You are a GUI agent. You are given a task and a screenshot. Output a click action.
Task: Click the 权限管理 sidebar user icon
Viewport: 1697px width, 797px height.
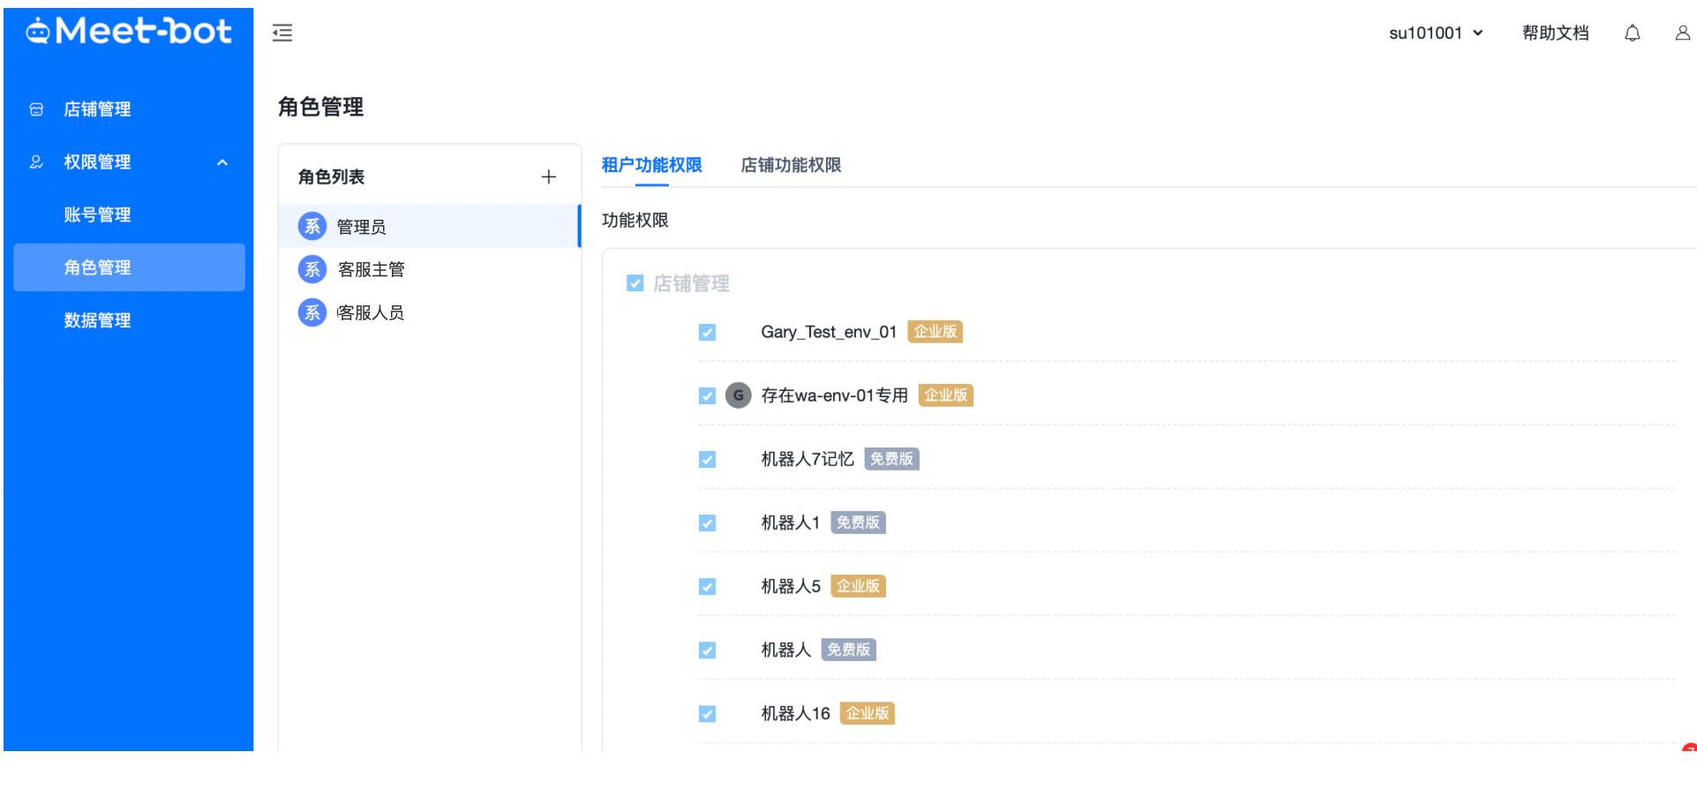pos(36,162)
